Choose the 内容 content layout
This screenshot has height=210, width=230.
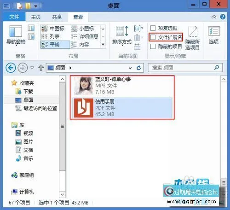(80, 45)
